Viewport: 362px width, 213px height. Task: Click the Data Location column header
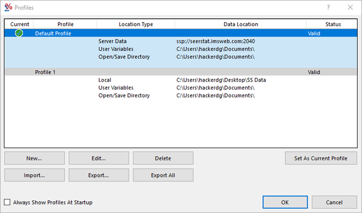pos(240,24)
